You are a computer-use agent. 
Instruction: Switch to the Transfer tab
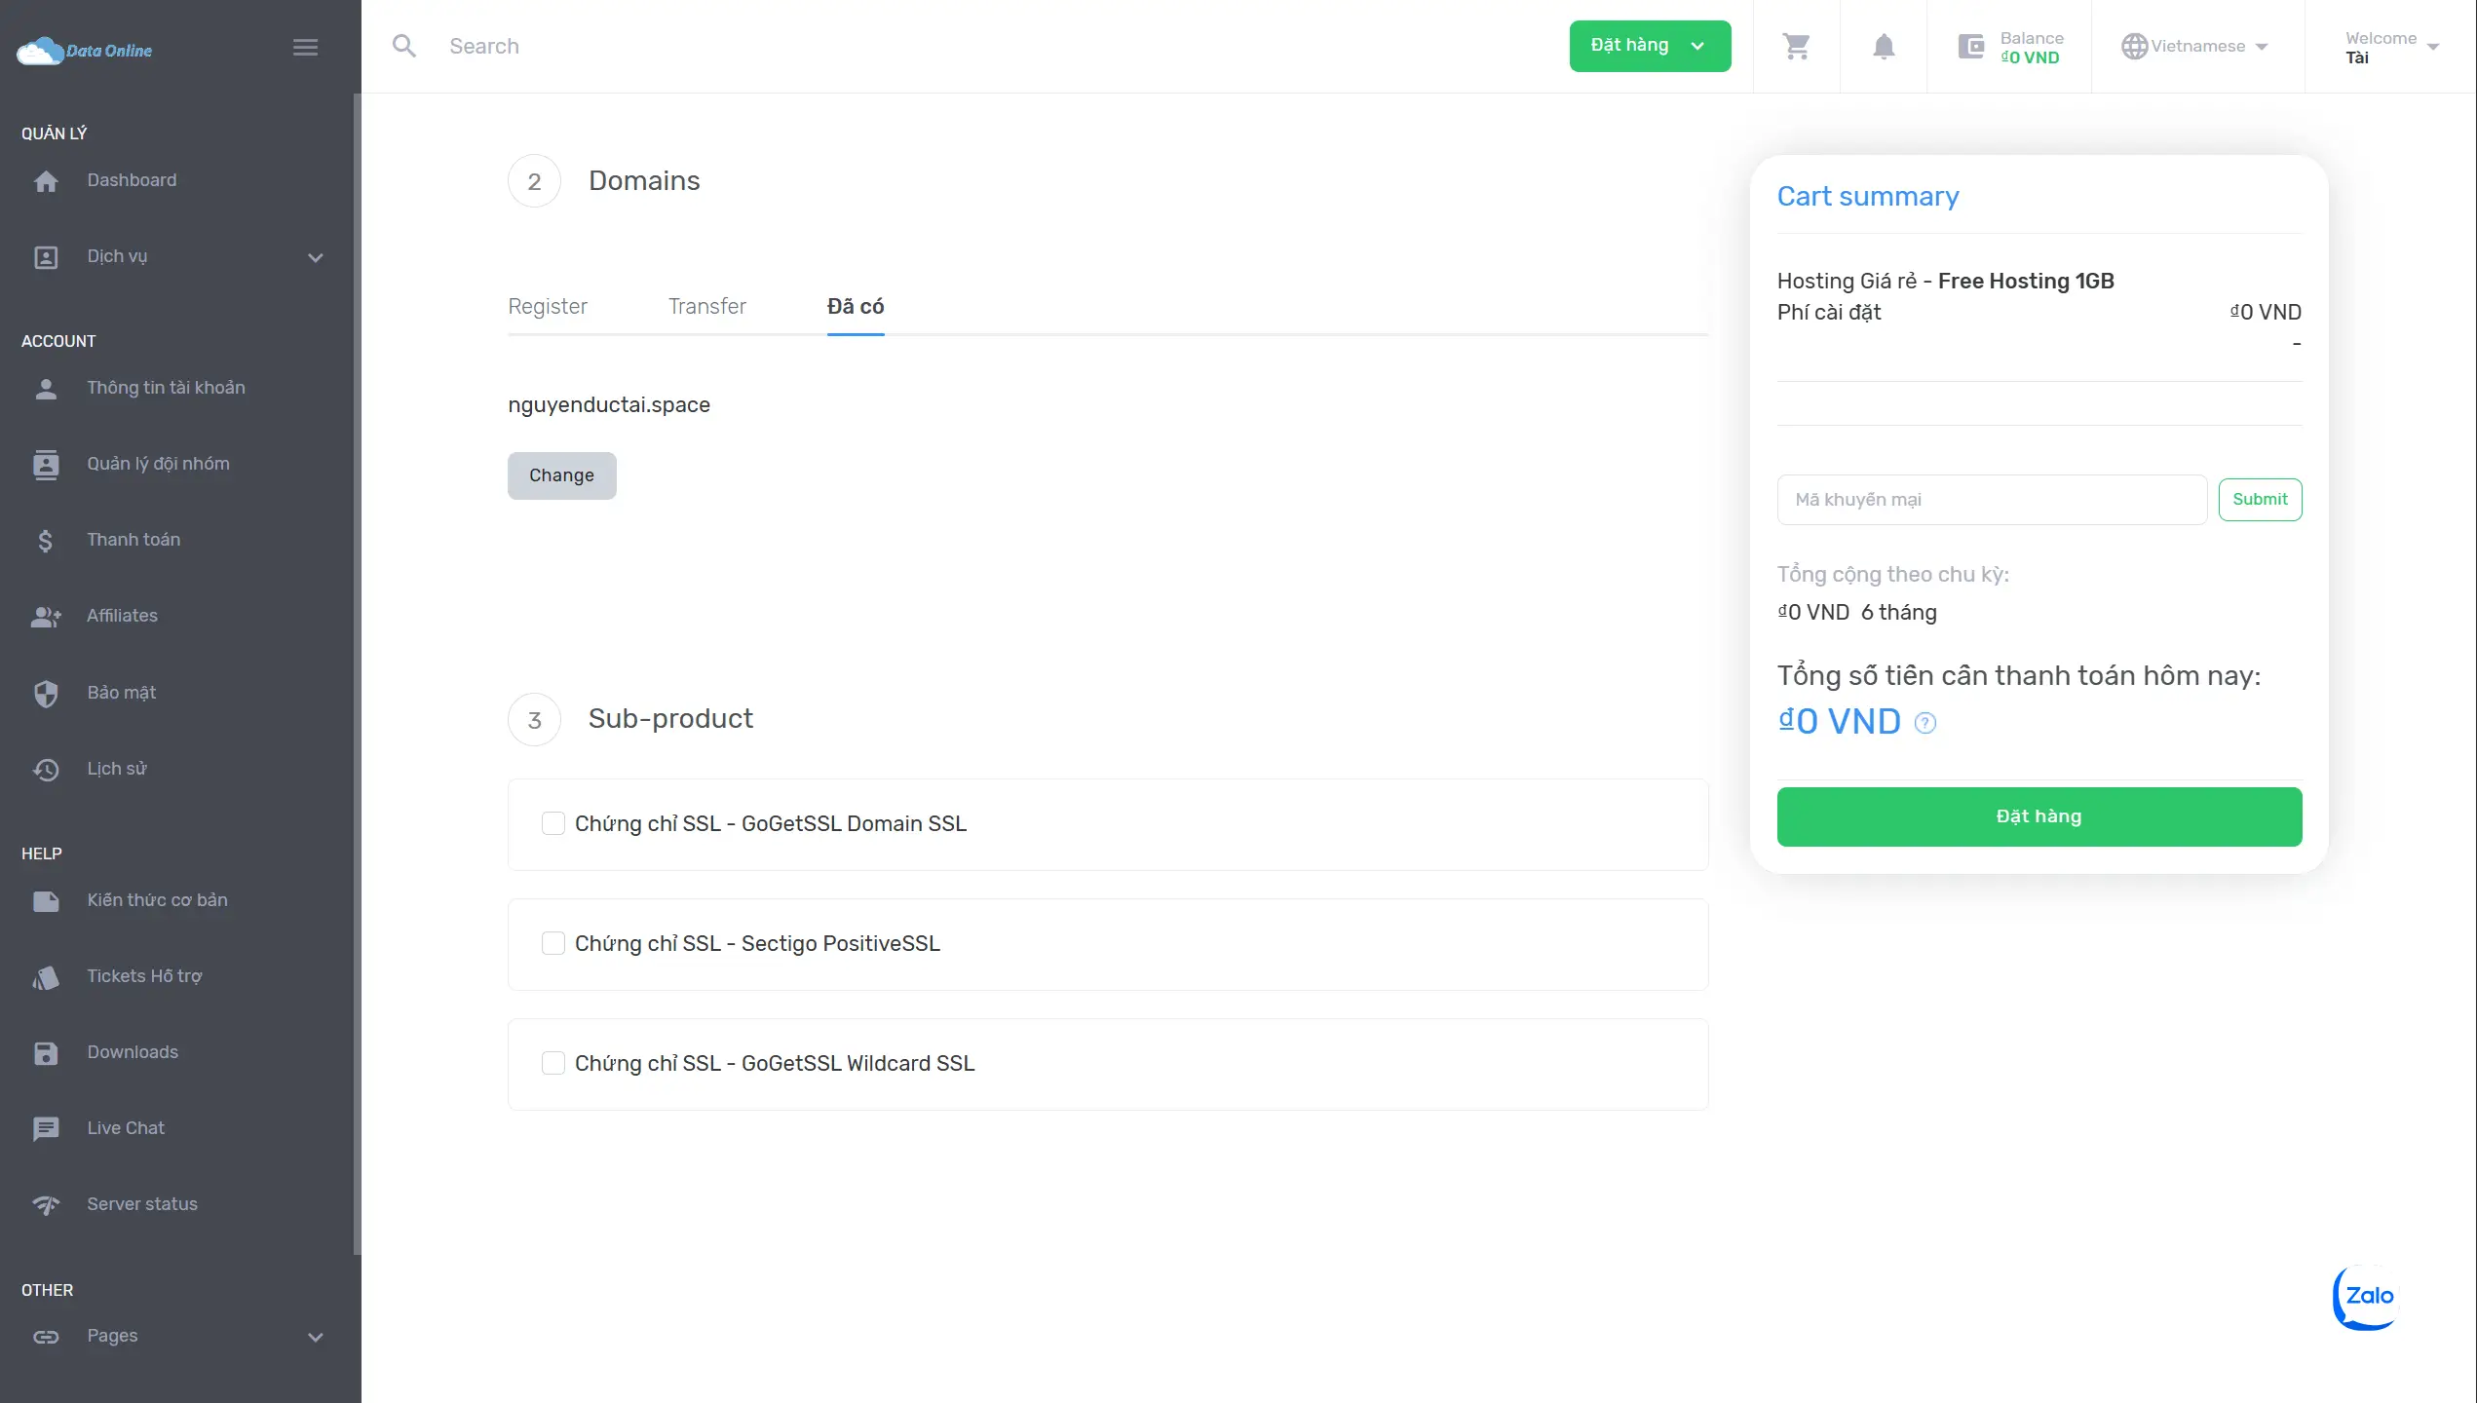706,306
